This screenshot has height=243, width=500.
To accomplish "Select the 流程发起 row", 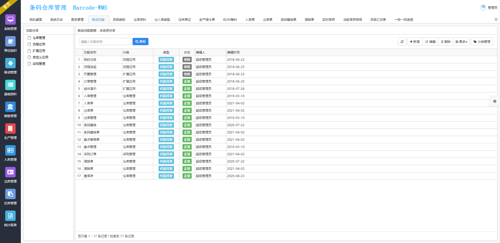I will coord(286,67).
